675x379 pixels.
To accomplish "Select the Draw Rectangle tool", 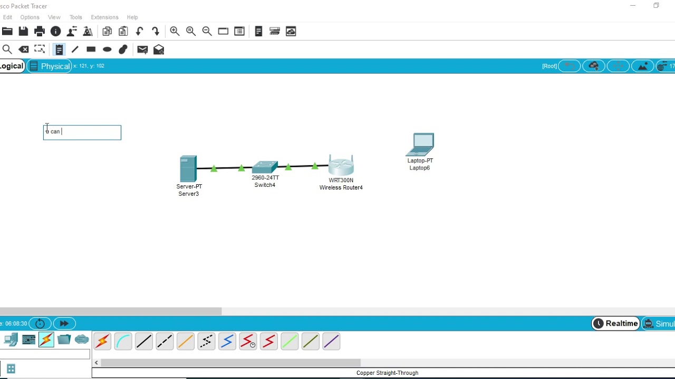I will coord(91,49).
